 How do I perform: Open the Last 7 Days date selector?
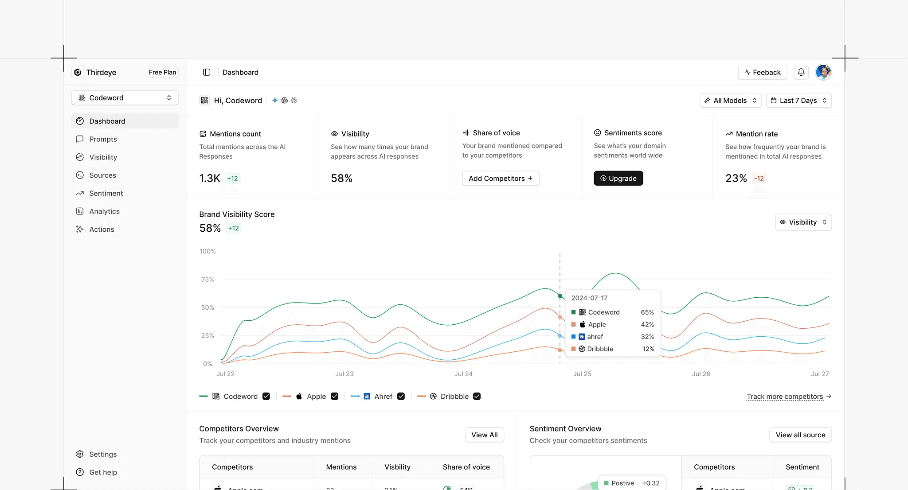pos(798,101)
